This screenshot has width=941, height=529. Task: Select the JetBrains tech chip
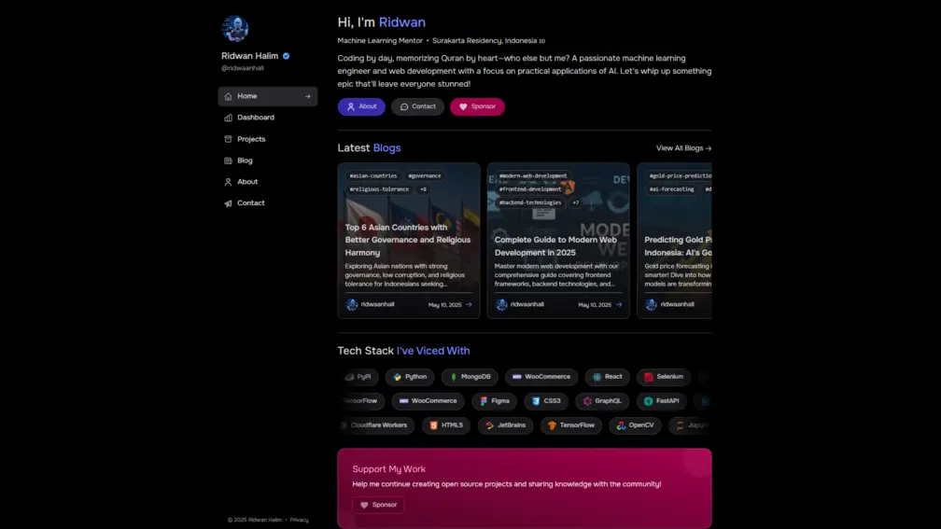click(x=505, y=425)
